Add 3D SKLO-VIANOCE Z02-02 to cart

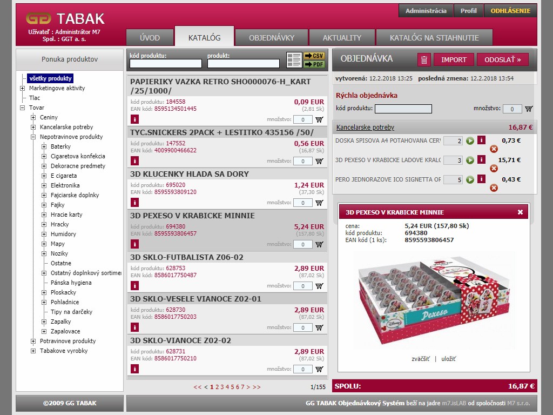click(319, 369)
